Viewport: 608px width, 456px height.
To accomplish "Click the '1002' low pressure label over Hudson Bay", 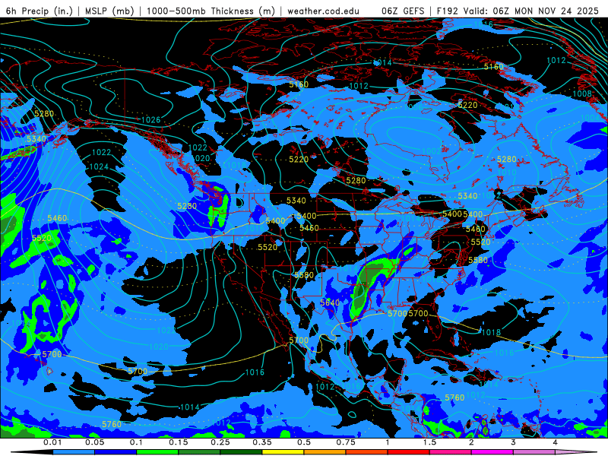I will pos(431,151).
